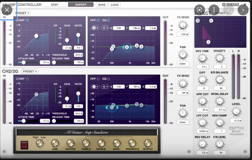Image resolution: width=252 pixels, height=160 pixels.
Task: Click the CH2/2G PAN knob
Action: point(183,114)
